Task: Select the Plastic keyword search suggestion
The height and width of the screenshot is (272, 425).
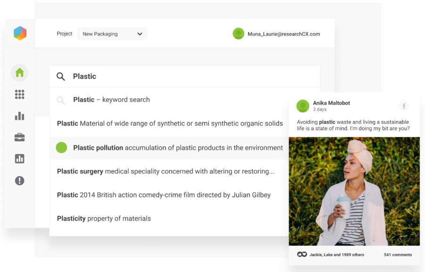Action: (111, 100)
